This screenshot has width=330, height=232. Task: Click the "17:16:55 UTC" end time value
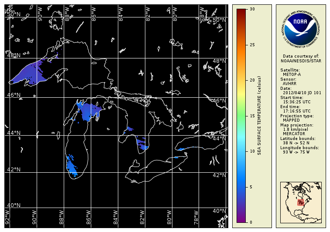point(297,111)
